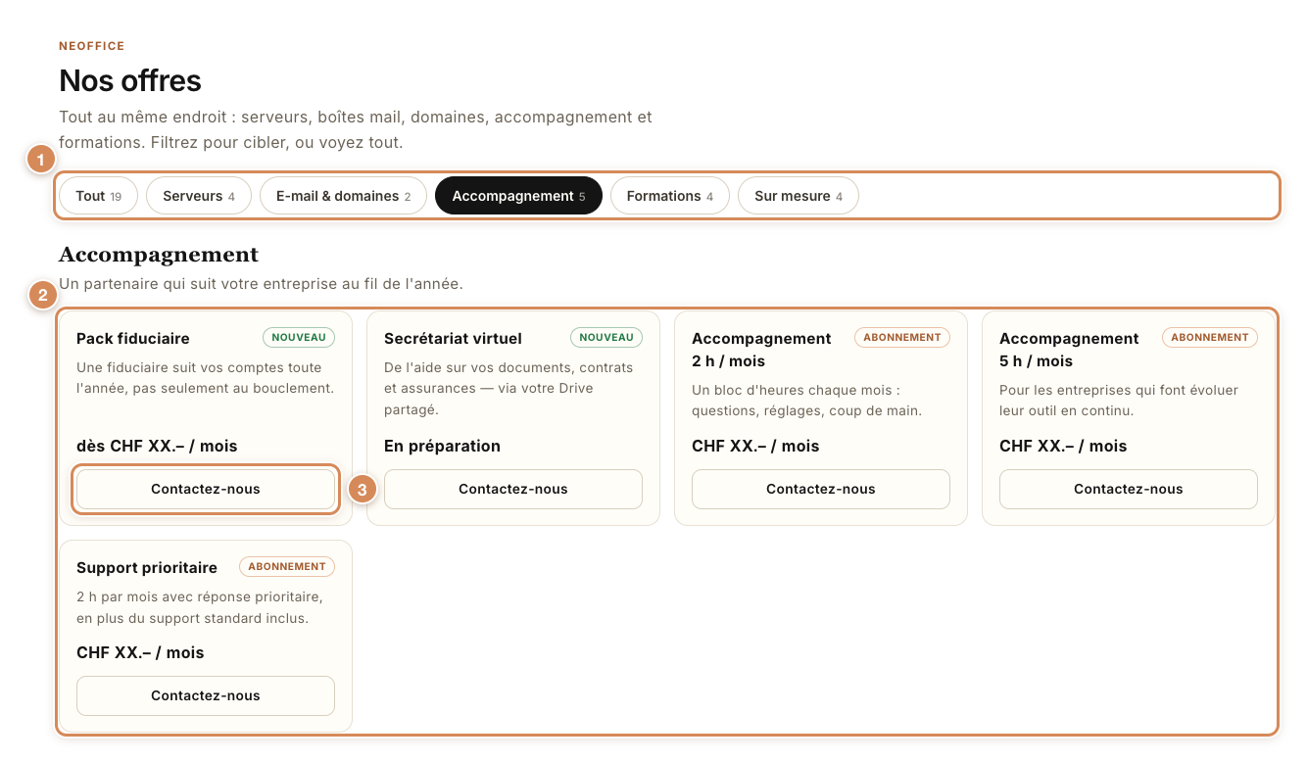Click Contactez-nous for Secrétariat virtuel
This screenshot has width=1307, height=762.
(513, 489)
